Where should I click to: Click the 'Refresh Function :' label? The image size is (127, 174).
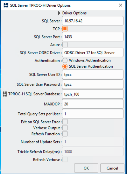46,134
